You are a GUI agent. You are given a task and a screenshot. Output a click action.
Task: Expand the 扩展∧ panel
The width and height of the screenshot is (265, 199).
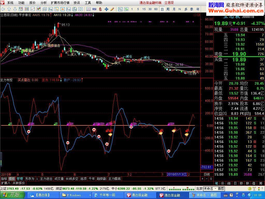[6, 183]
